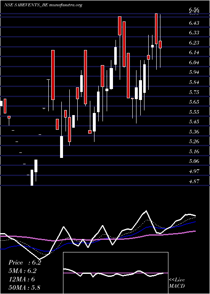Click inside the MACD inset chart box
Image resolution: width=210 pixels, height=294 pixels.
tap(115, 273)
